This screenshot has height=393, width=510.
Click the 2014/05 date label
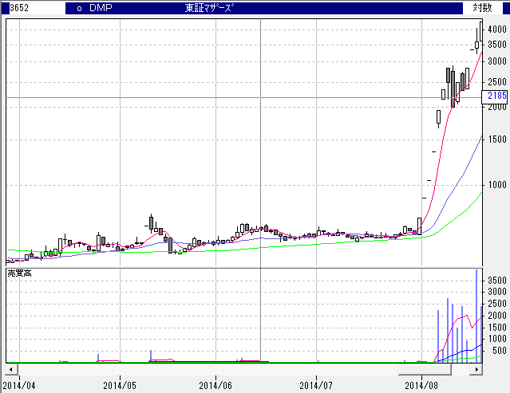(x=120, y=385)
